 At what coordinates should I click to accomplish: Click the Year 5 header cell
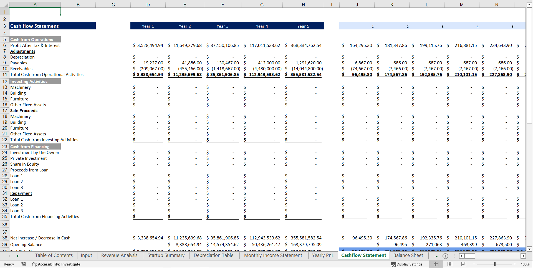tap(303, 26)
